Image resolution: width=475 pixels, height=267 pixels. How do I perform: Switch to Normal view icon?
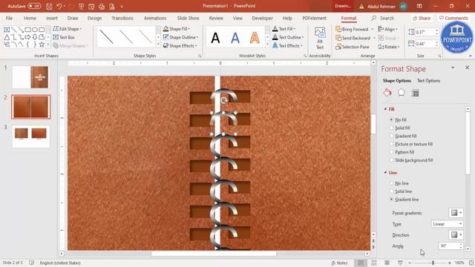[x=361, y=263]
